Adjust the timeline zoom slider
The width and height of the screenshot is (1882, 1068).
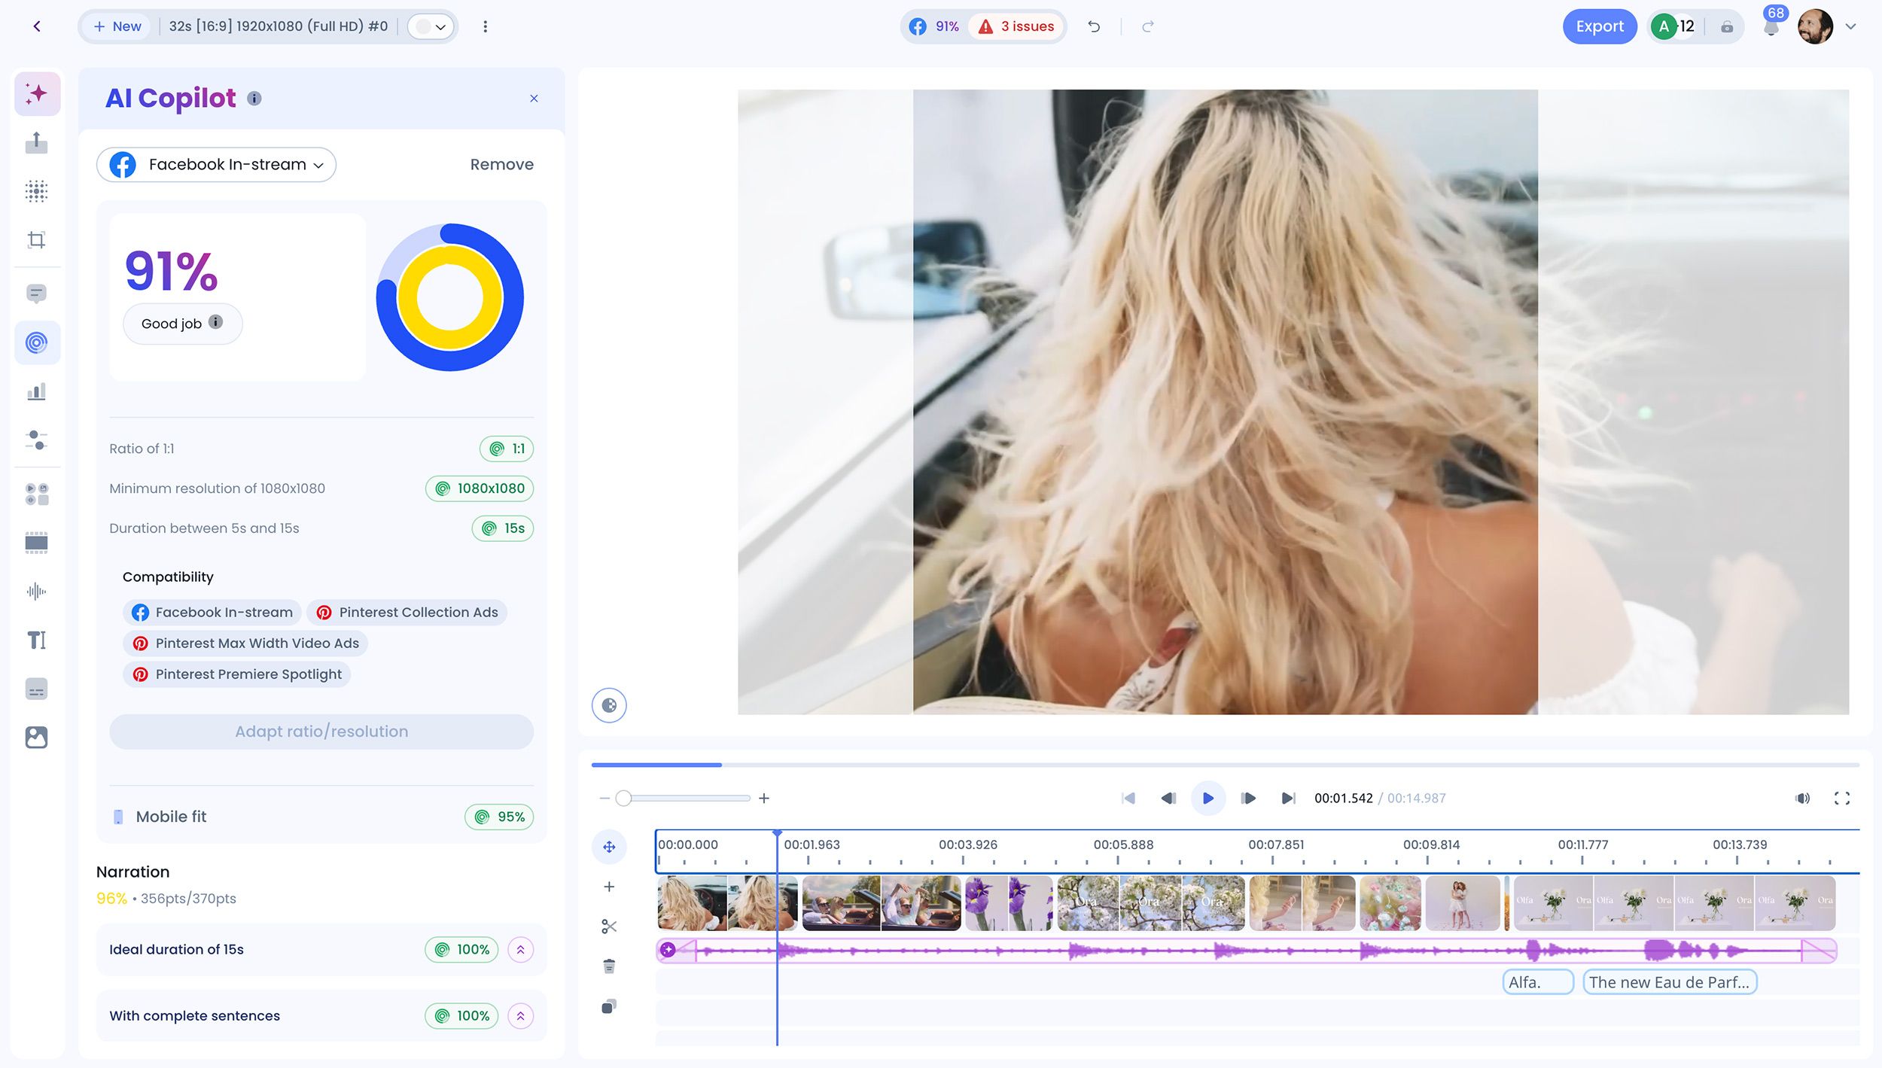[623, 799]
